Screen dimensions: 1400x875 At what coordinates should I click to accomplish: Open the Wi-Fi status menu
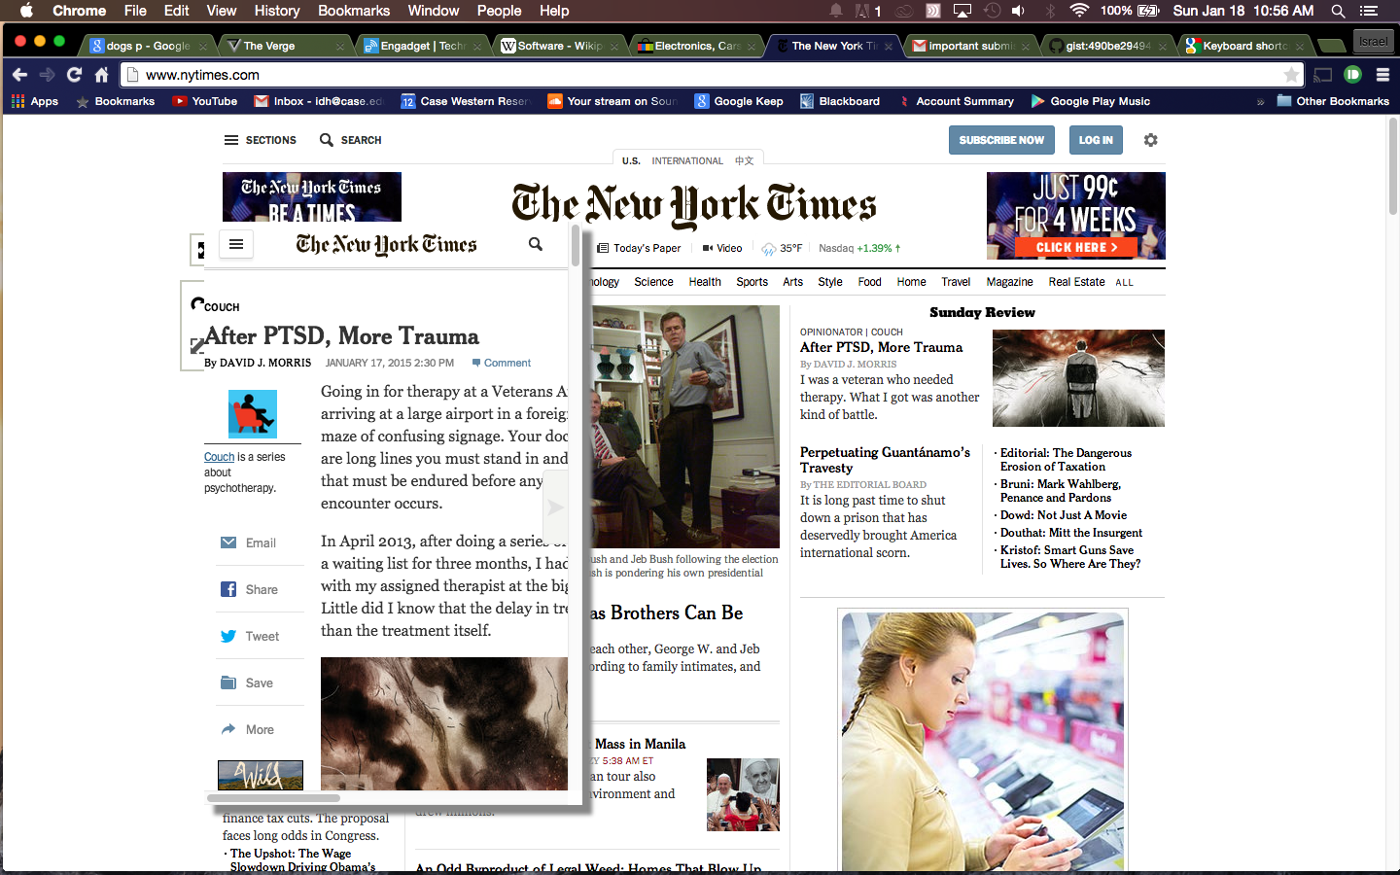(x=1079, y=11)
